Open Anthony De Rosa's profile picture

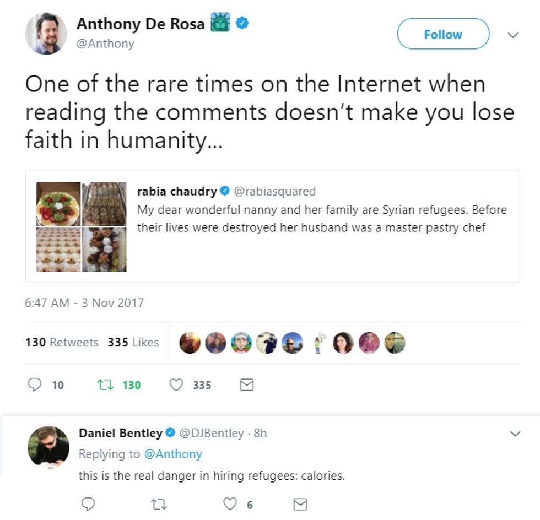pos(46,34)
